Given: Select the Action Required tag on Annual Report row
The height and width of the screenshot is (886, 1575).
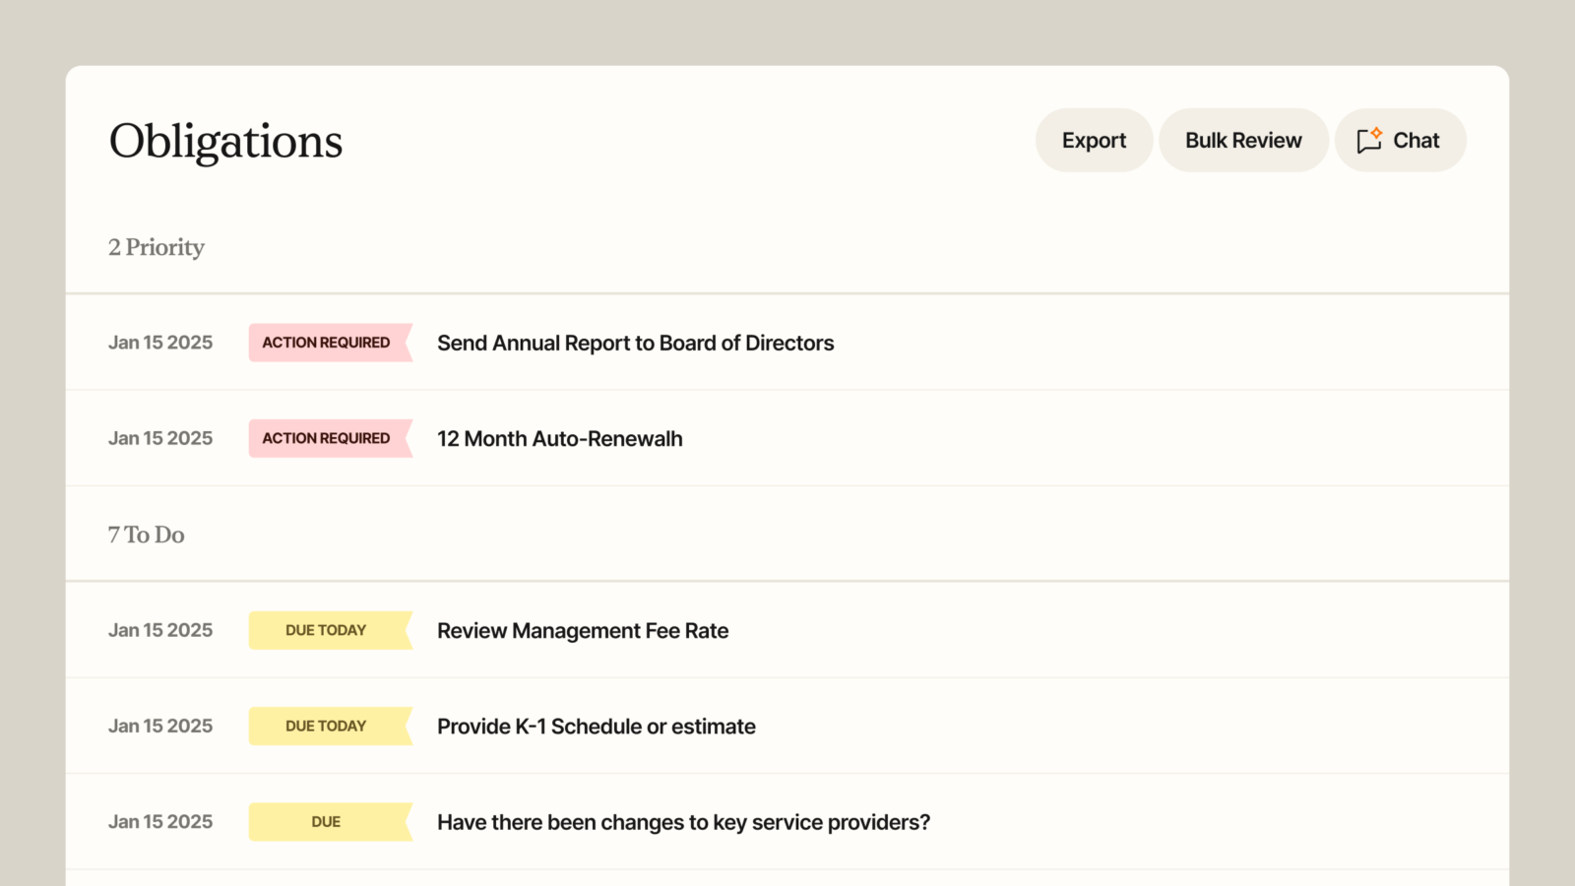Looking at the screenshot, I should pyautogui.click(x=330, y=343).
